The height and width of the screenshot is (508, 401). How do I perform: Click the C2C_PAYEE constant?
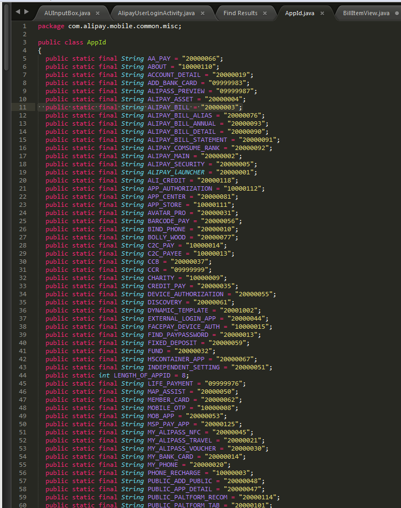[x=165, y=253]
